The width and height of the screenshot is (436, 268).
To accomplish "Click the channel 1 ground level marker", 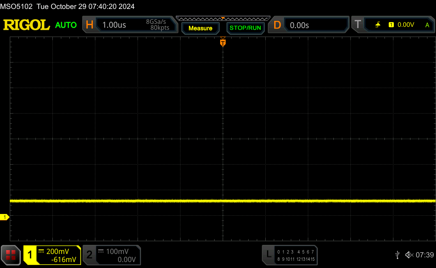I will [5, 217].
